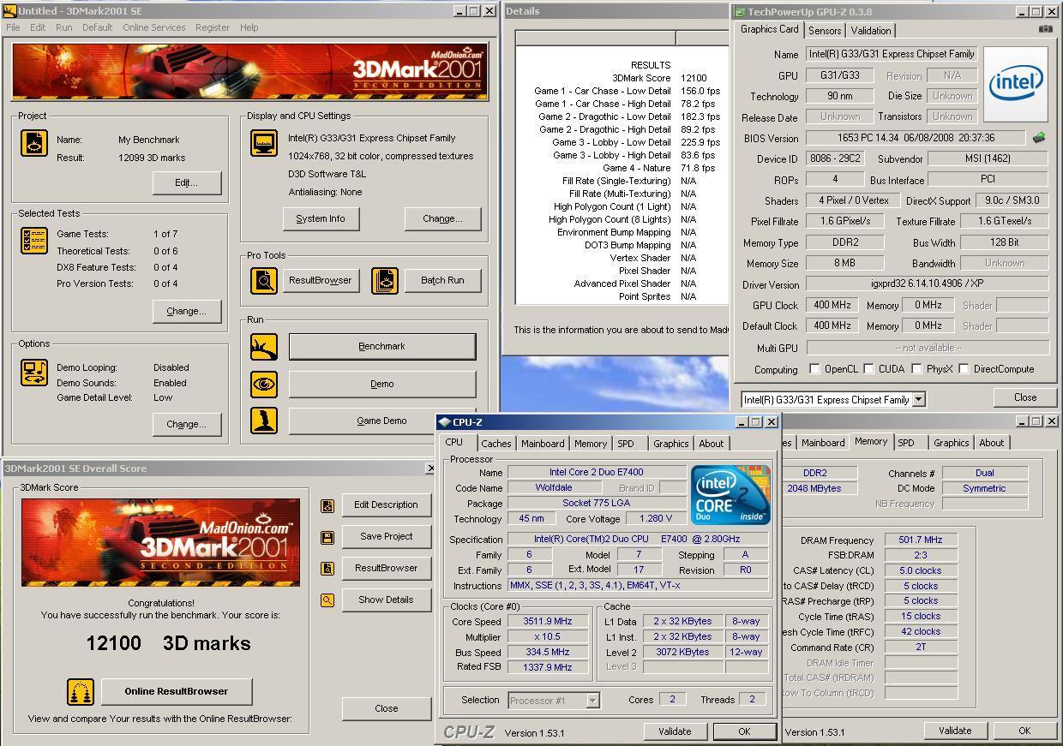The width and height of the screenshot is (1063, 746).
Task: Click the Change... button under Selected Tests
Action: point(187,311)
